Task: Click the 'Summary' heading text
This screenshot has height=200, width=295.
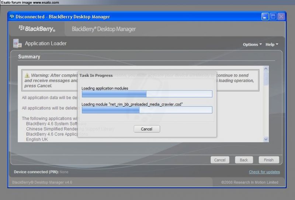Action: click(x=29, y=57)
